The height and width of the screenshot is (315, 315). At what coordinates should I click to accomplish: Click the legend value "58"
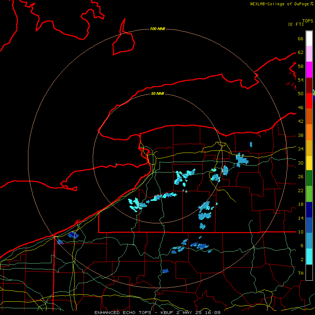pyautogui.click(x=301, y=66)
